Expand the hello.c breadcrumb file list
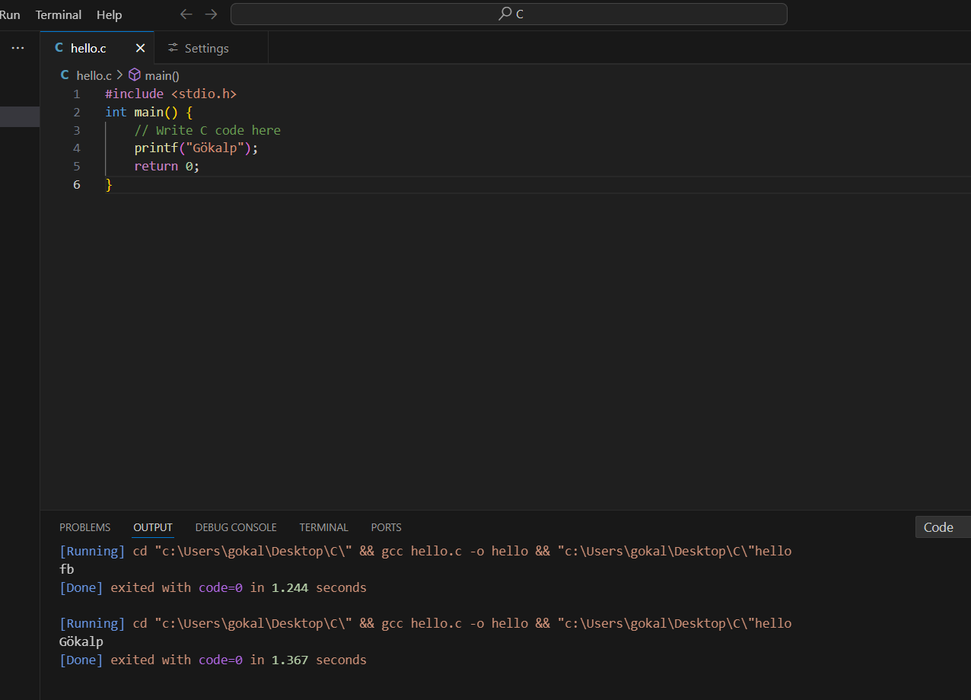This screenshot has height=700, width=971. click(94, 75)
